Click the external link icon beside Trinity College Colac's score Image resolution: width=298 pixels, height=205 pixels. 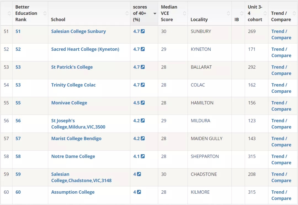(143, 85)
